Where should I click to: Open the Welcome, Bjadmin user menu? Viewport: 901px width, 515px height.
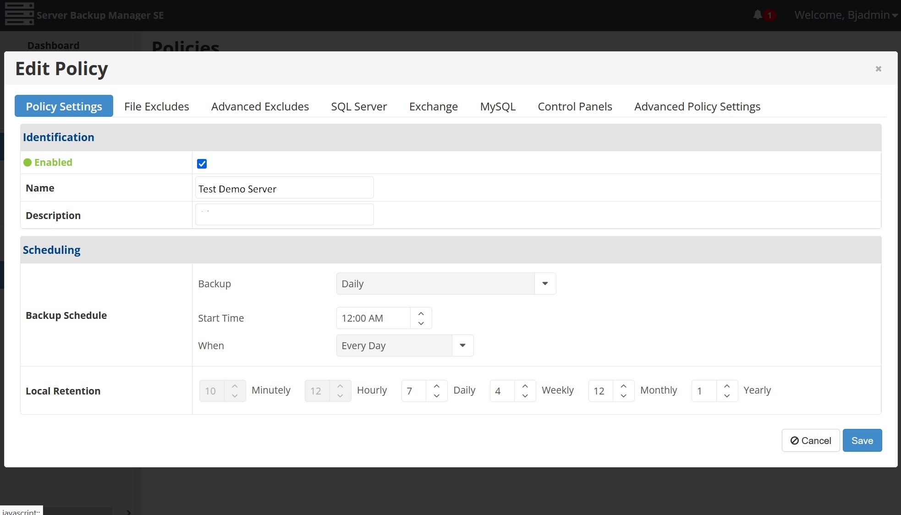[846, 15]
